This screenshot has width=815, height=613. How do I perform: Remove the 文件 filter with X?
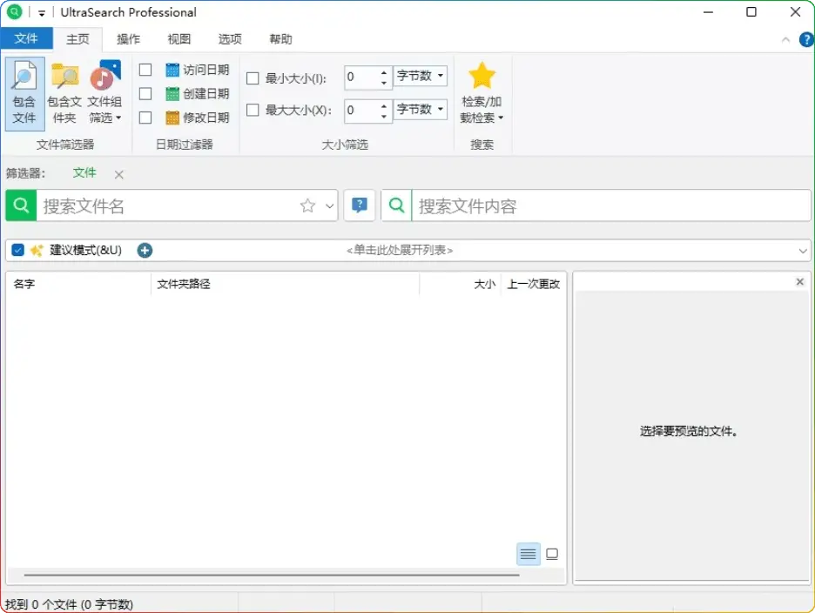tap(119, 175)
